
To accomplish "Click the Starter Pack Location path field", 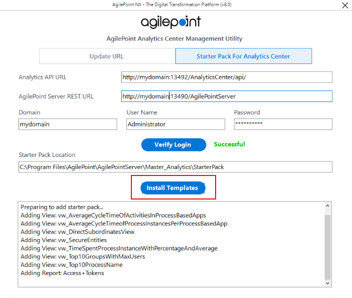I will coord(175,167).
